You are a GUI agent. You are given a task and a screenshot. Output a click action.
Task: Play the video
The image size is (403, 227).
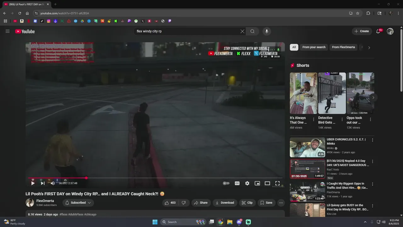tap(33, 183)
